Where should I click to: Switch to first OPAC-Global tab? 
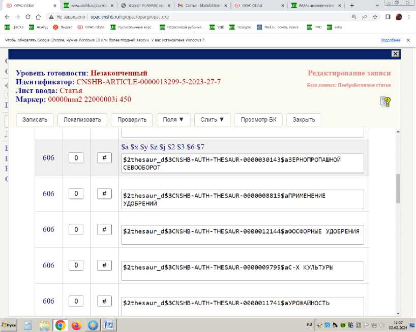point(32,5)
